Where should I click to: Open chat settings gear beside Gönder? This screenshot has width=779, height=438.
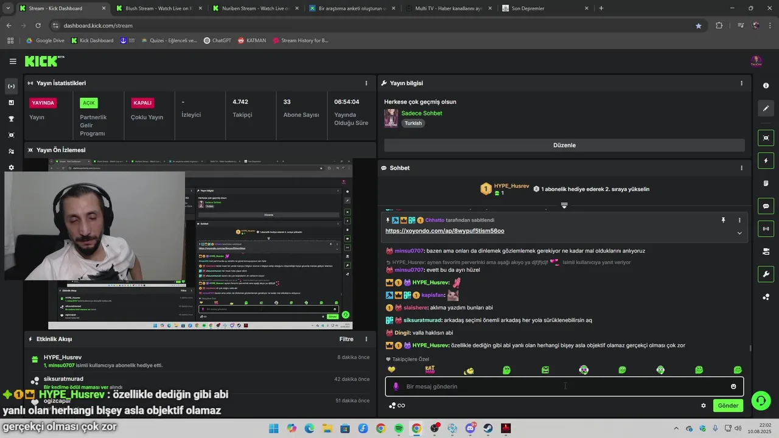[704, 406]
